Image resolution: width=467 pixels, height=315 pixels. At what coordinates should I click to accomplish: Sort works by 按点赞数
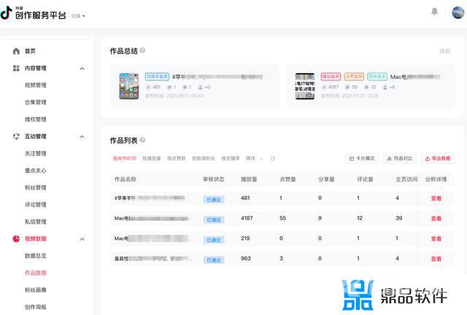[x=177, y=159]
